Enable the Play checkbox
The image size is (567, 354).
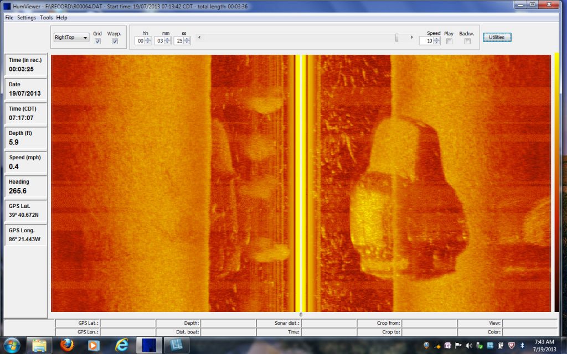point(449,41)
